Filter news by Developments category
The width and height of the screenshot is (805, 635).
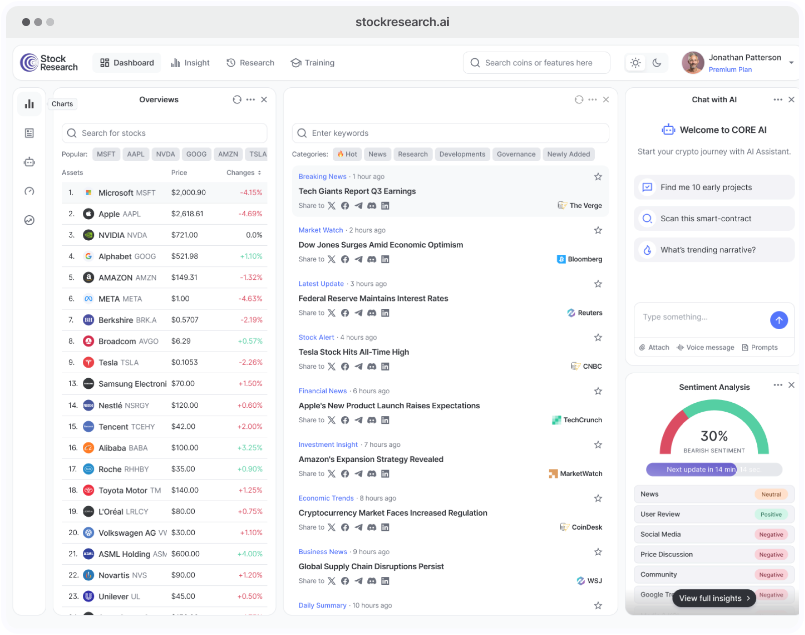click(x=462, y=154)
